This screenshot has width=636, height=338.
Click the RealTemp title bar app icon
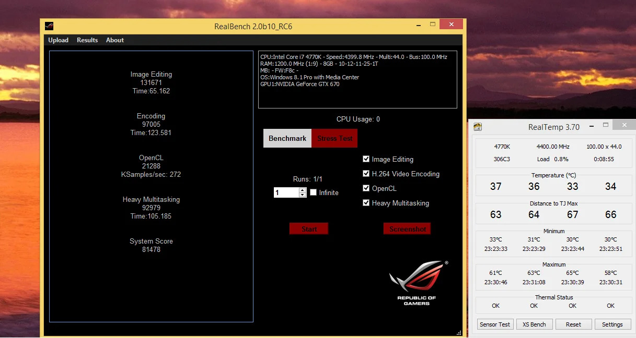pos(478,127)
